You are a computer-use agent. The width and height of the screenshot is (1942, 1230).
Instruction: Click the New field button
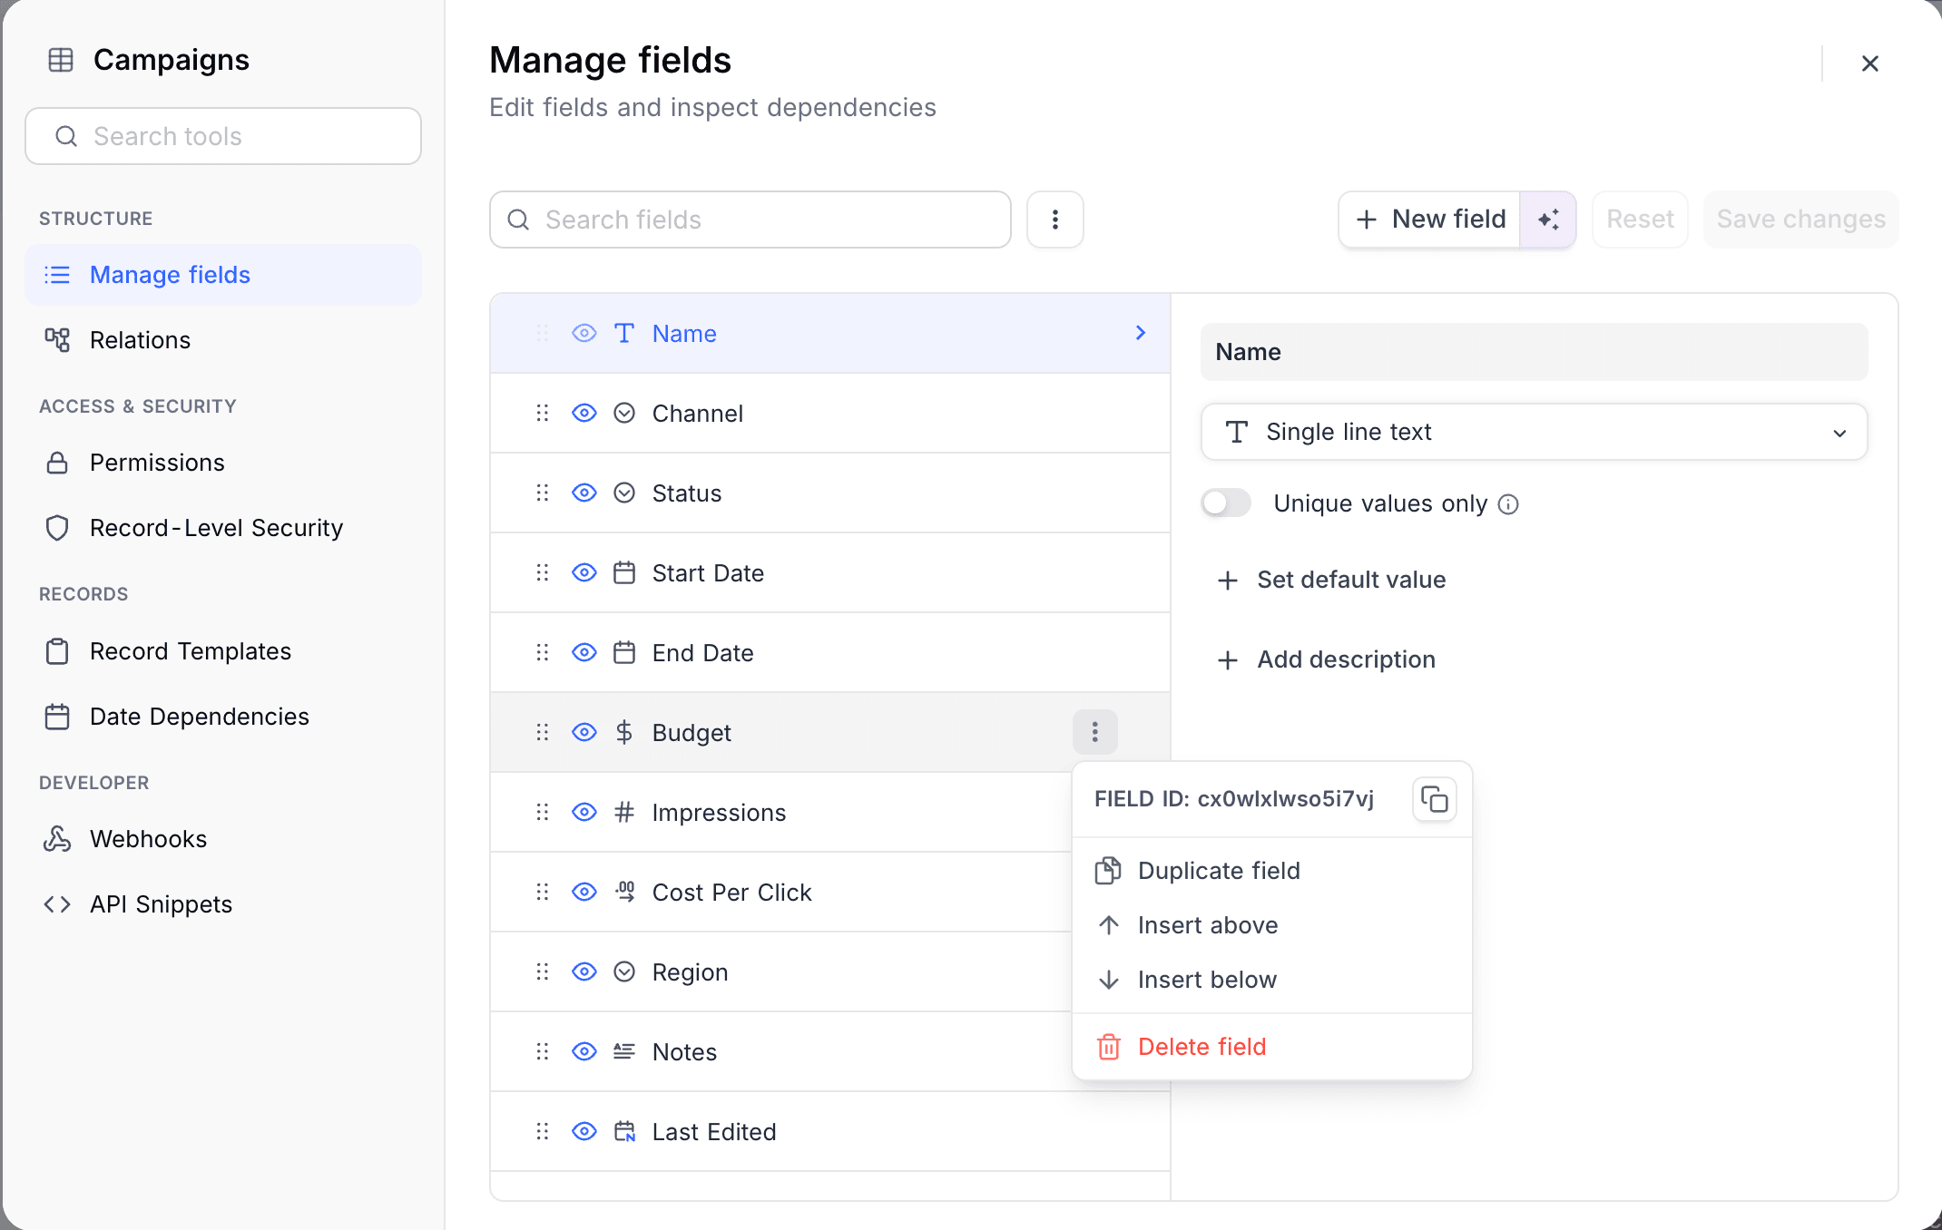tap(1429, 220)
